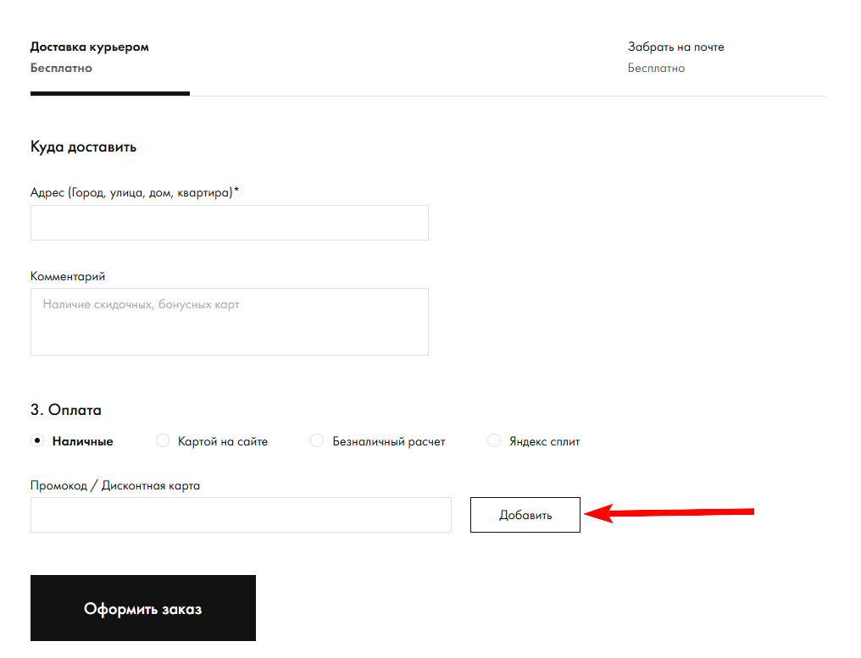Click inside the address input field
The height and width of the screenshot is (658, 861).
tap(229, 222)
